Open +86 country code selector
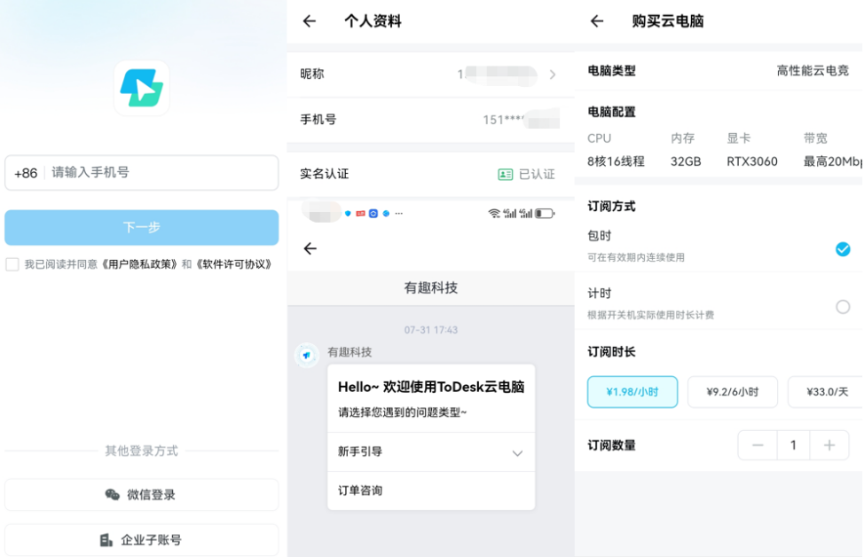The width and height of the screenshot is (864, 557). coord(26,173)
